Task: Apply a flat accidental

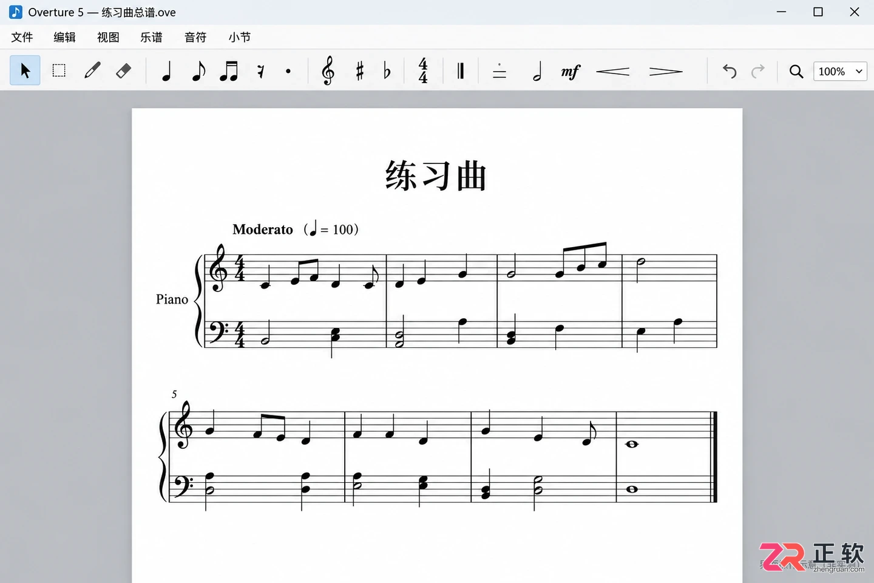Action: point(387,71)
